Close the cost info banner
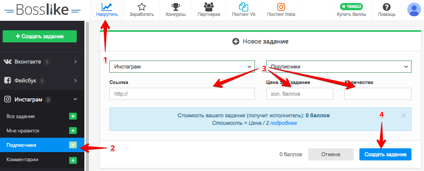Screen dimensions: 424x171 point(403,115)
